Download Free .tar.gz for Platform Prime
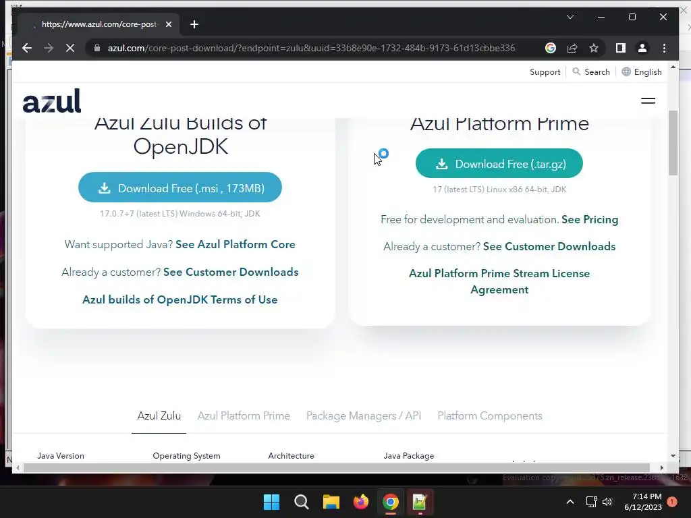The height and width of the screenshot is (518, 691). click(x=499, y=163)
